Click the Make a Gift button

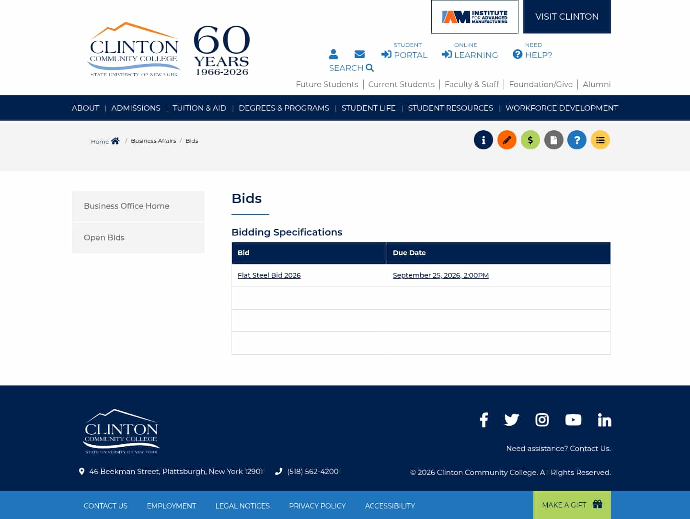(x=572, y=505)
